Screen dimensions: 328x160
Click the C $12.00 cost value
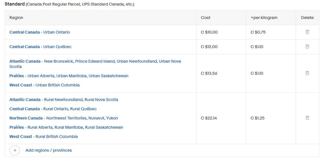pos(209,47)
